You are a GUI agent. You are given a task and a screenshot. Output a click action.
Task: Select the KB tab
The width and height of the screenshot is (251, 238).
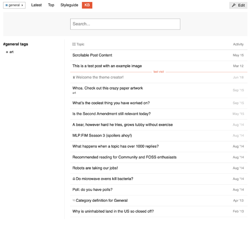point(87,5)
